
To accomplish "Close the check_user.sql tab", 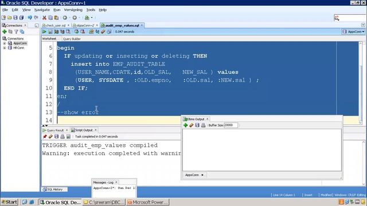I will pyautogui.click(x=68, y=25).
